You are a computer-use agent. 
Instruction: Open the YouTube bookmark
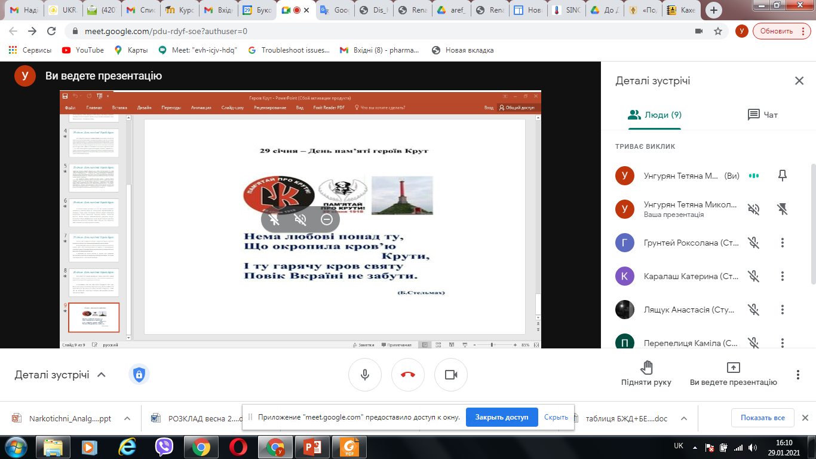point(83,50)
